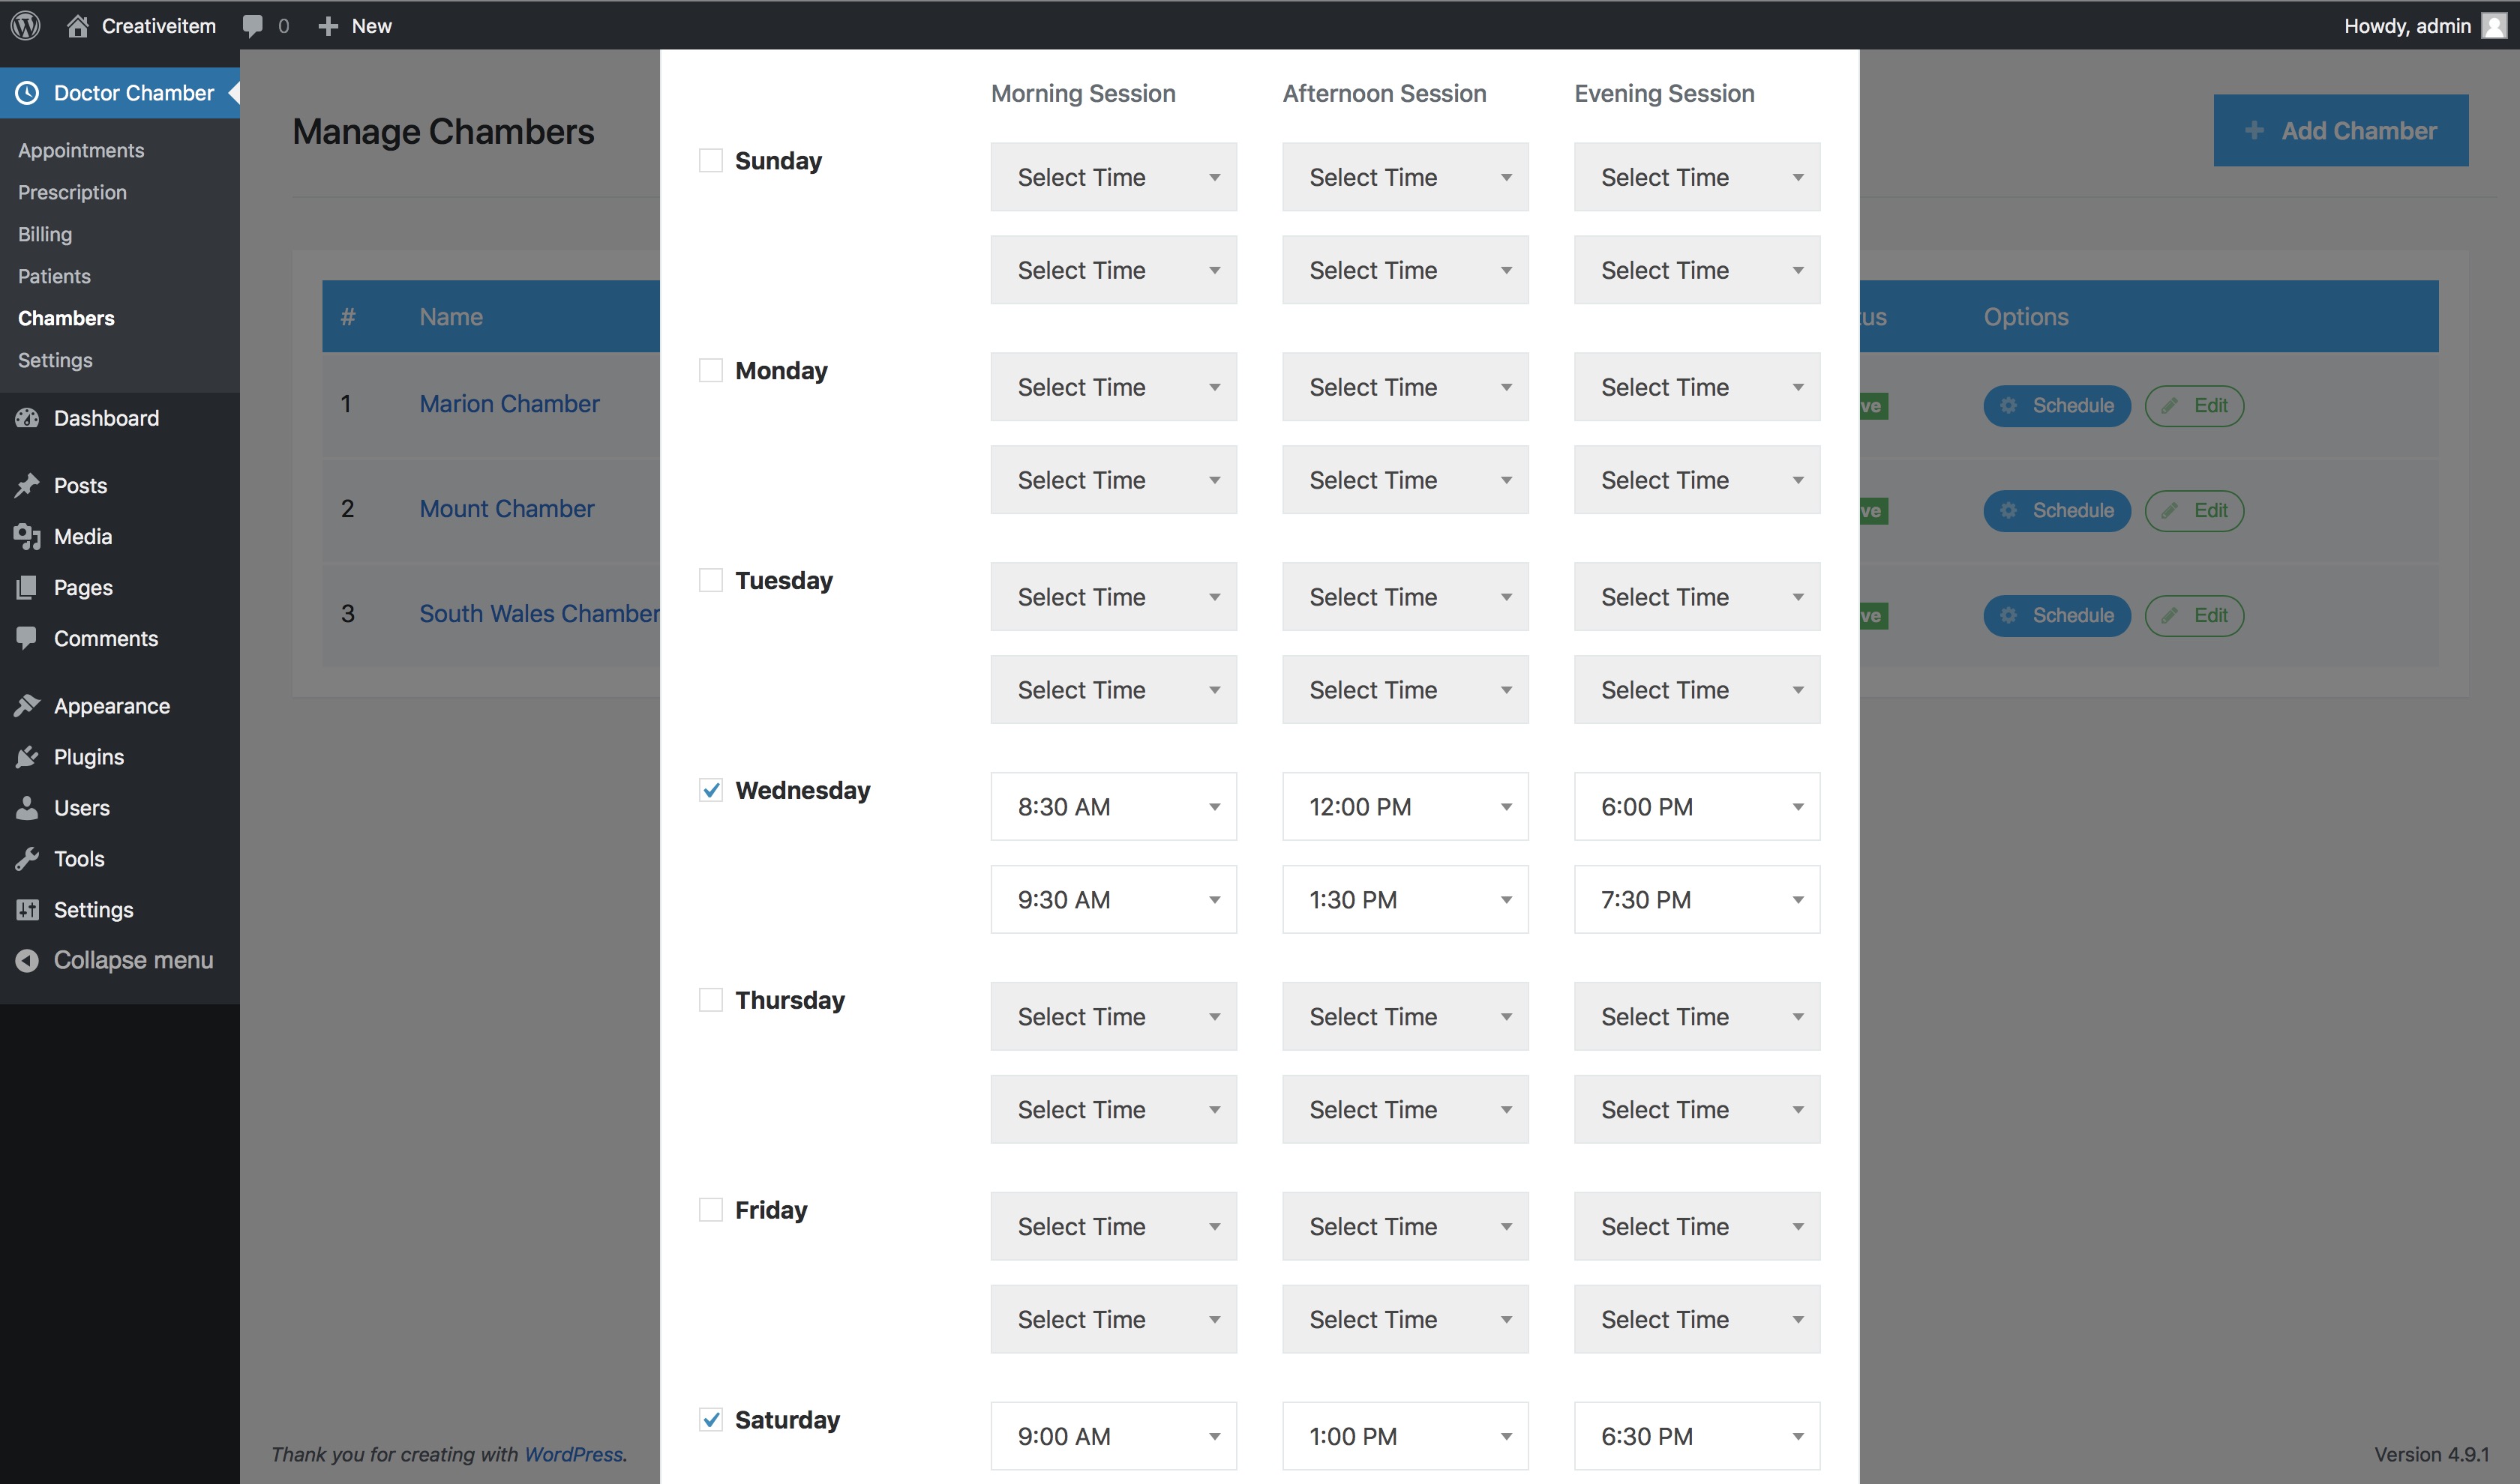This screenshot has height=1484, width=2520.
Task: Click the Settings sliders icon in main menu
Action: pos(28,910)
